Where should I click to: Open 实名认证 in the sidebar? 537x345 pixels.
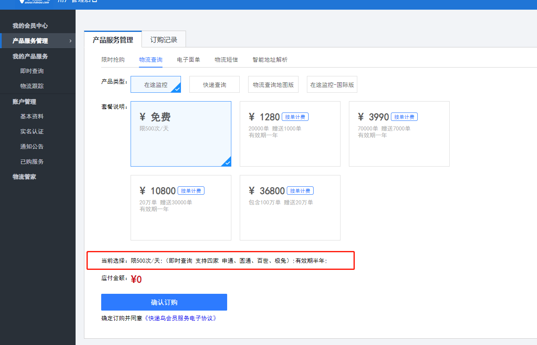32,131
